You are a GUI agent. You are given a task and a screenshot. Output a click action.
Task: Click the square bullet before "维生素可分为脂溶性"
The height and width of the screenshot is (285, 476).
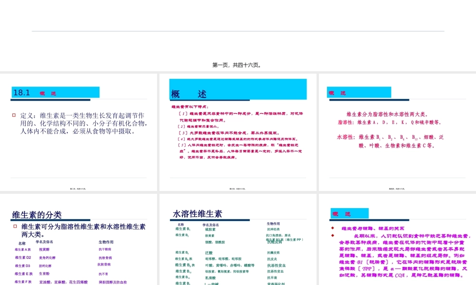15,227
